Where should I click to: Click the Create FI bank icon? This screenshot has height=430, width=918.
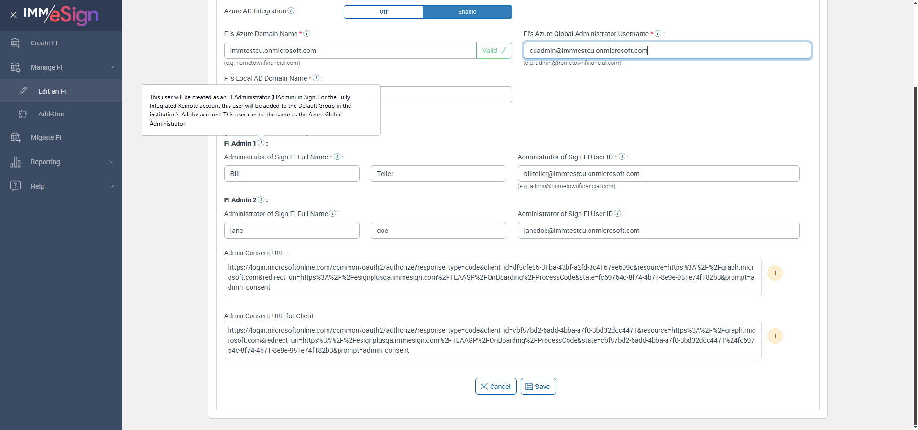point(15,43)
